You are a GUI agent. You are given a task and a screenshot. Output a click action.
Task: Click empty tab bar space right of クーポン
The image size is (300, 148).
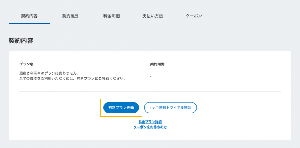pos(251,16)
